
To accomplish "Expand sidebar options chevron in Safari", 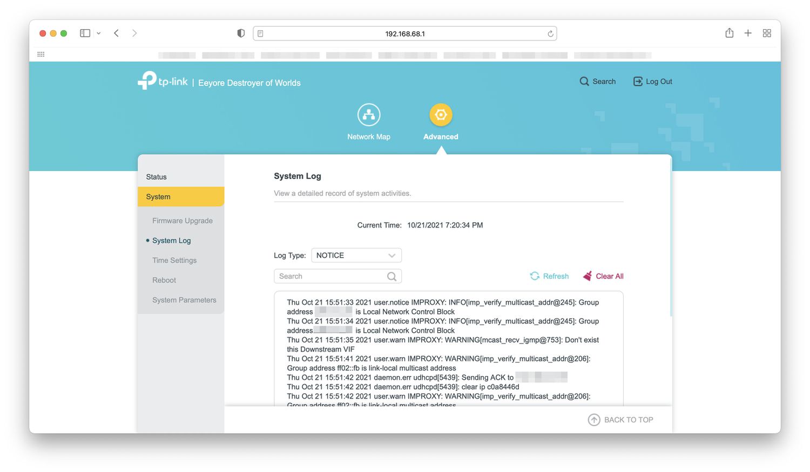I will point(99,33).
